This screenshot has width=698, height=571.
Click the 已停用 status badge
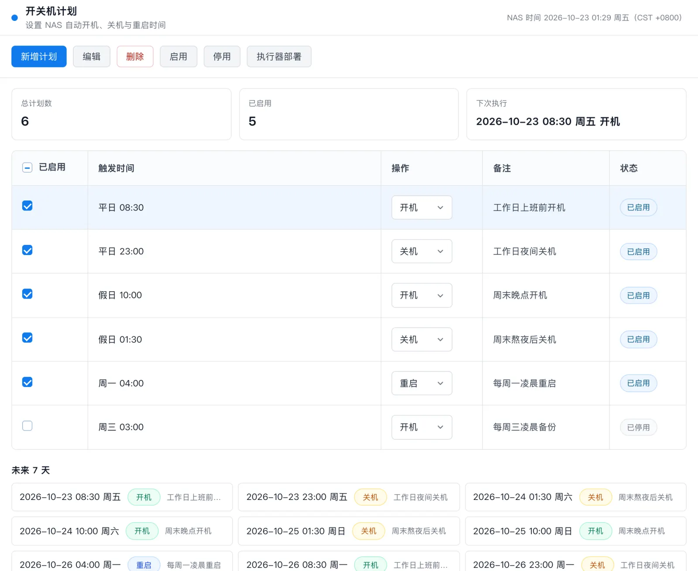[x=639, y=428]
